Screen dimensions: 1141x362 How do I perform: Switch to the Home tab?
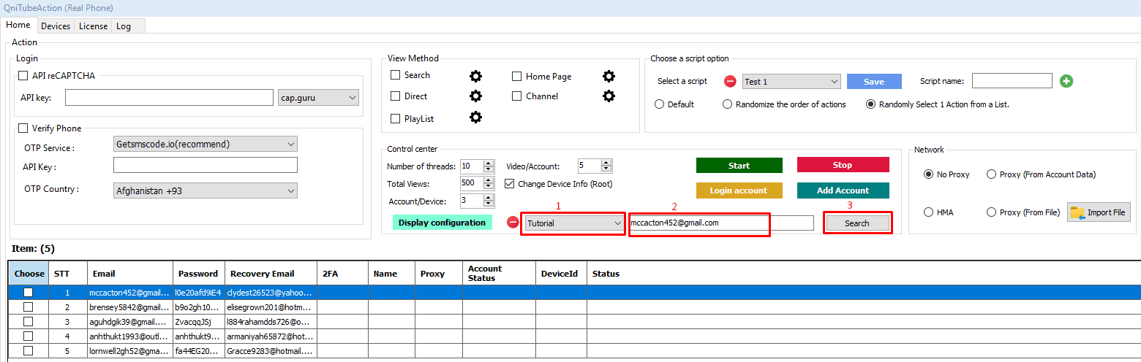18,25
